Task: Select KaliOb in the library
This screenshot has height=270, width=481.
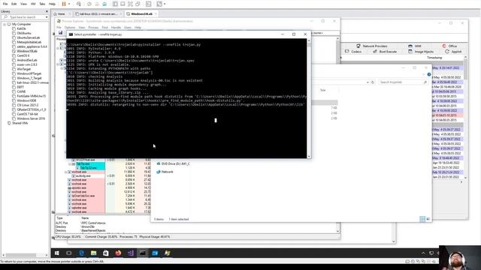Action: pos(21,28)
